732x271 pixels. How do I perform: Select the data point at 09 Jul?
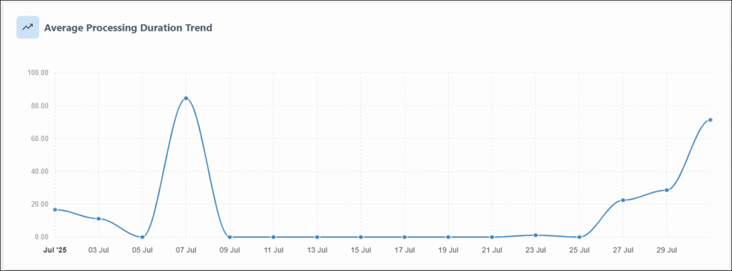coord(229,237)
